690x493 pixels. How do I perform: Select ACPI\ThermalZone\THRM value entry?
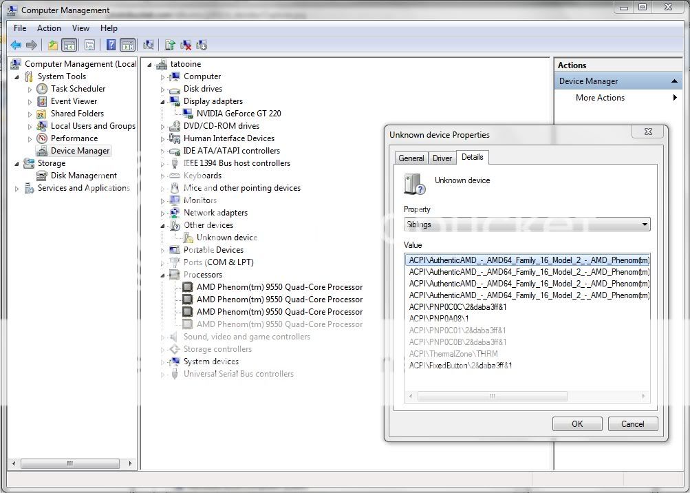453,354
